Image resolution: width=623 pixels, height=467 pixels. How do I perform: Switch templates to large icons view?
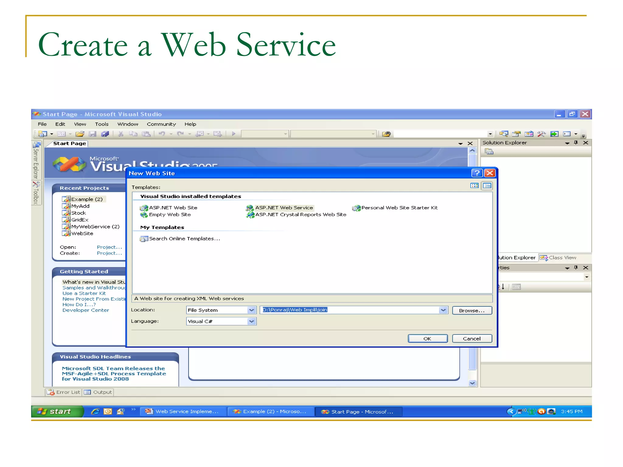pos(475,186)
